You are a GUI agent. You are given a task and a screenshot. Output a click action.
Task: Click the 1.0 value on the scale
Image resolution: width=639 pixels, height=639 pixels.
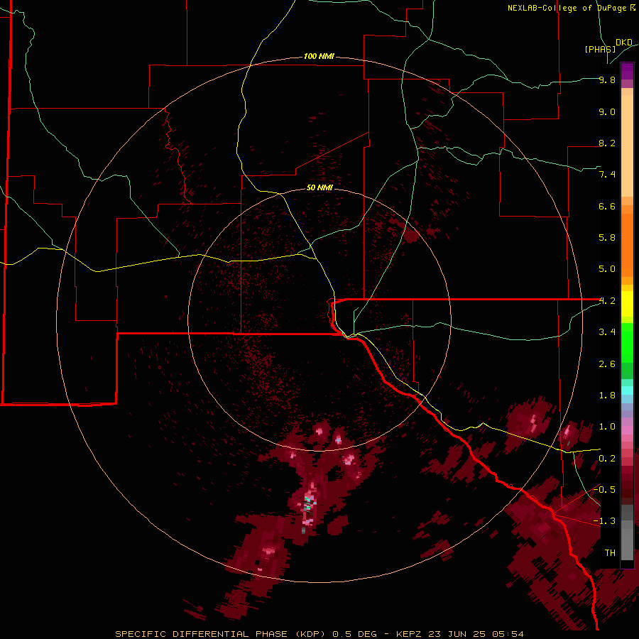tap(607, 427)
